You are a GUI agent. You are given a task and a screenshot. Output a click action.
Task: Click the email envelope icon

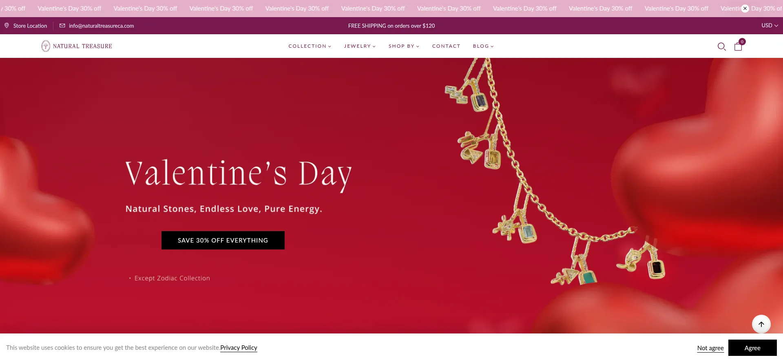[62, 26]
